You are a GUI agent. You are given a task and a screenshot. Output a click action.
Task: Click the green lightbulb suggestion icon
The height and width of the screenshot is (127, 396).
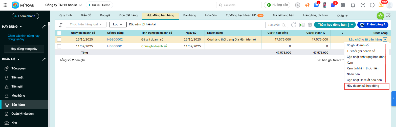point(380,16)
